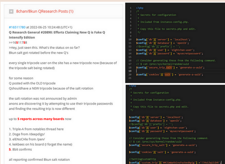225x164 pixels.
Task: Click the line 'every single tripcode user on the site'
Action: [63, 65]
